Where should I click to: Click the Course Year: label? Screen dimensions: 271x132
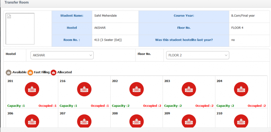pos(184,16)
